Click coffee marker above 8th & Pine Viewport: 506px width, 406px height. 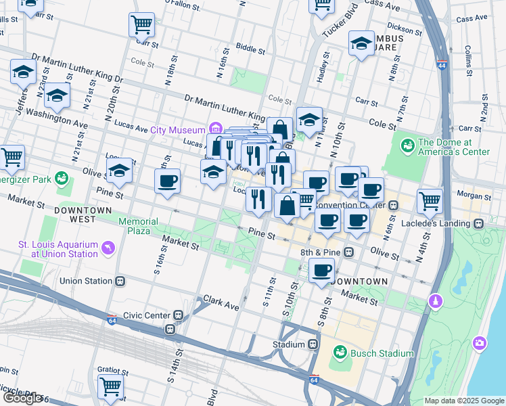(x=327, y=223)
